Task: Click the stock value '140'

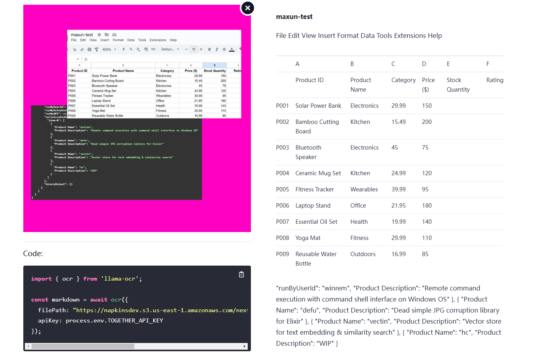Action: coord(427,222)
